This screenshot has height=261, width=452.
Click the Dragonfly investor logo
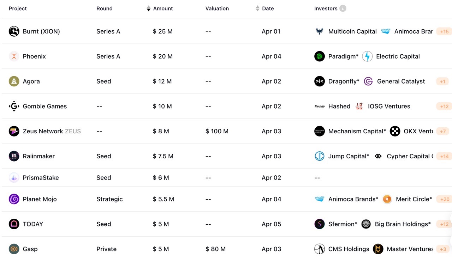[319, 81]
